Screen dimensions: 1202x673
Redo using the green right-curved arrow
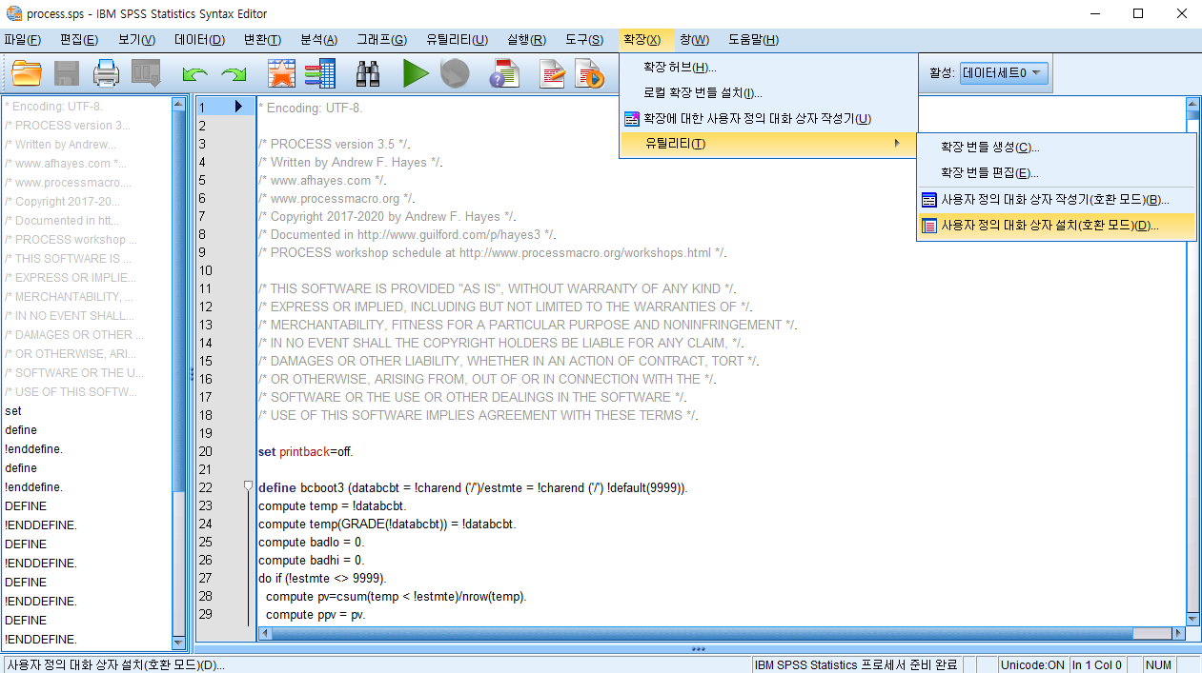[234, 73]
